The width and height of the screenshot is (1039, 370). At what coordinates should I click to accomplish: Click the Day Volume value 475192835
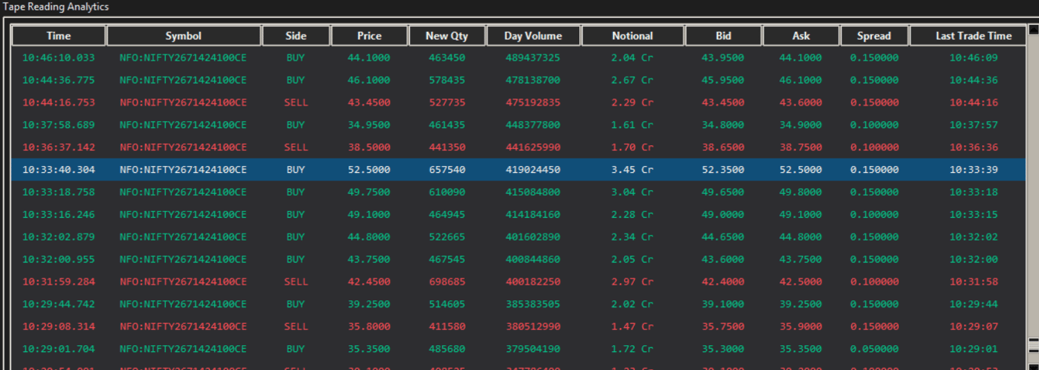[533, 102]
